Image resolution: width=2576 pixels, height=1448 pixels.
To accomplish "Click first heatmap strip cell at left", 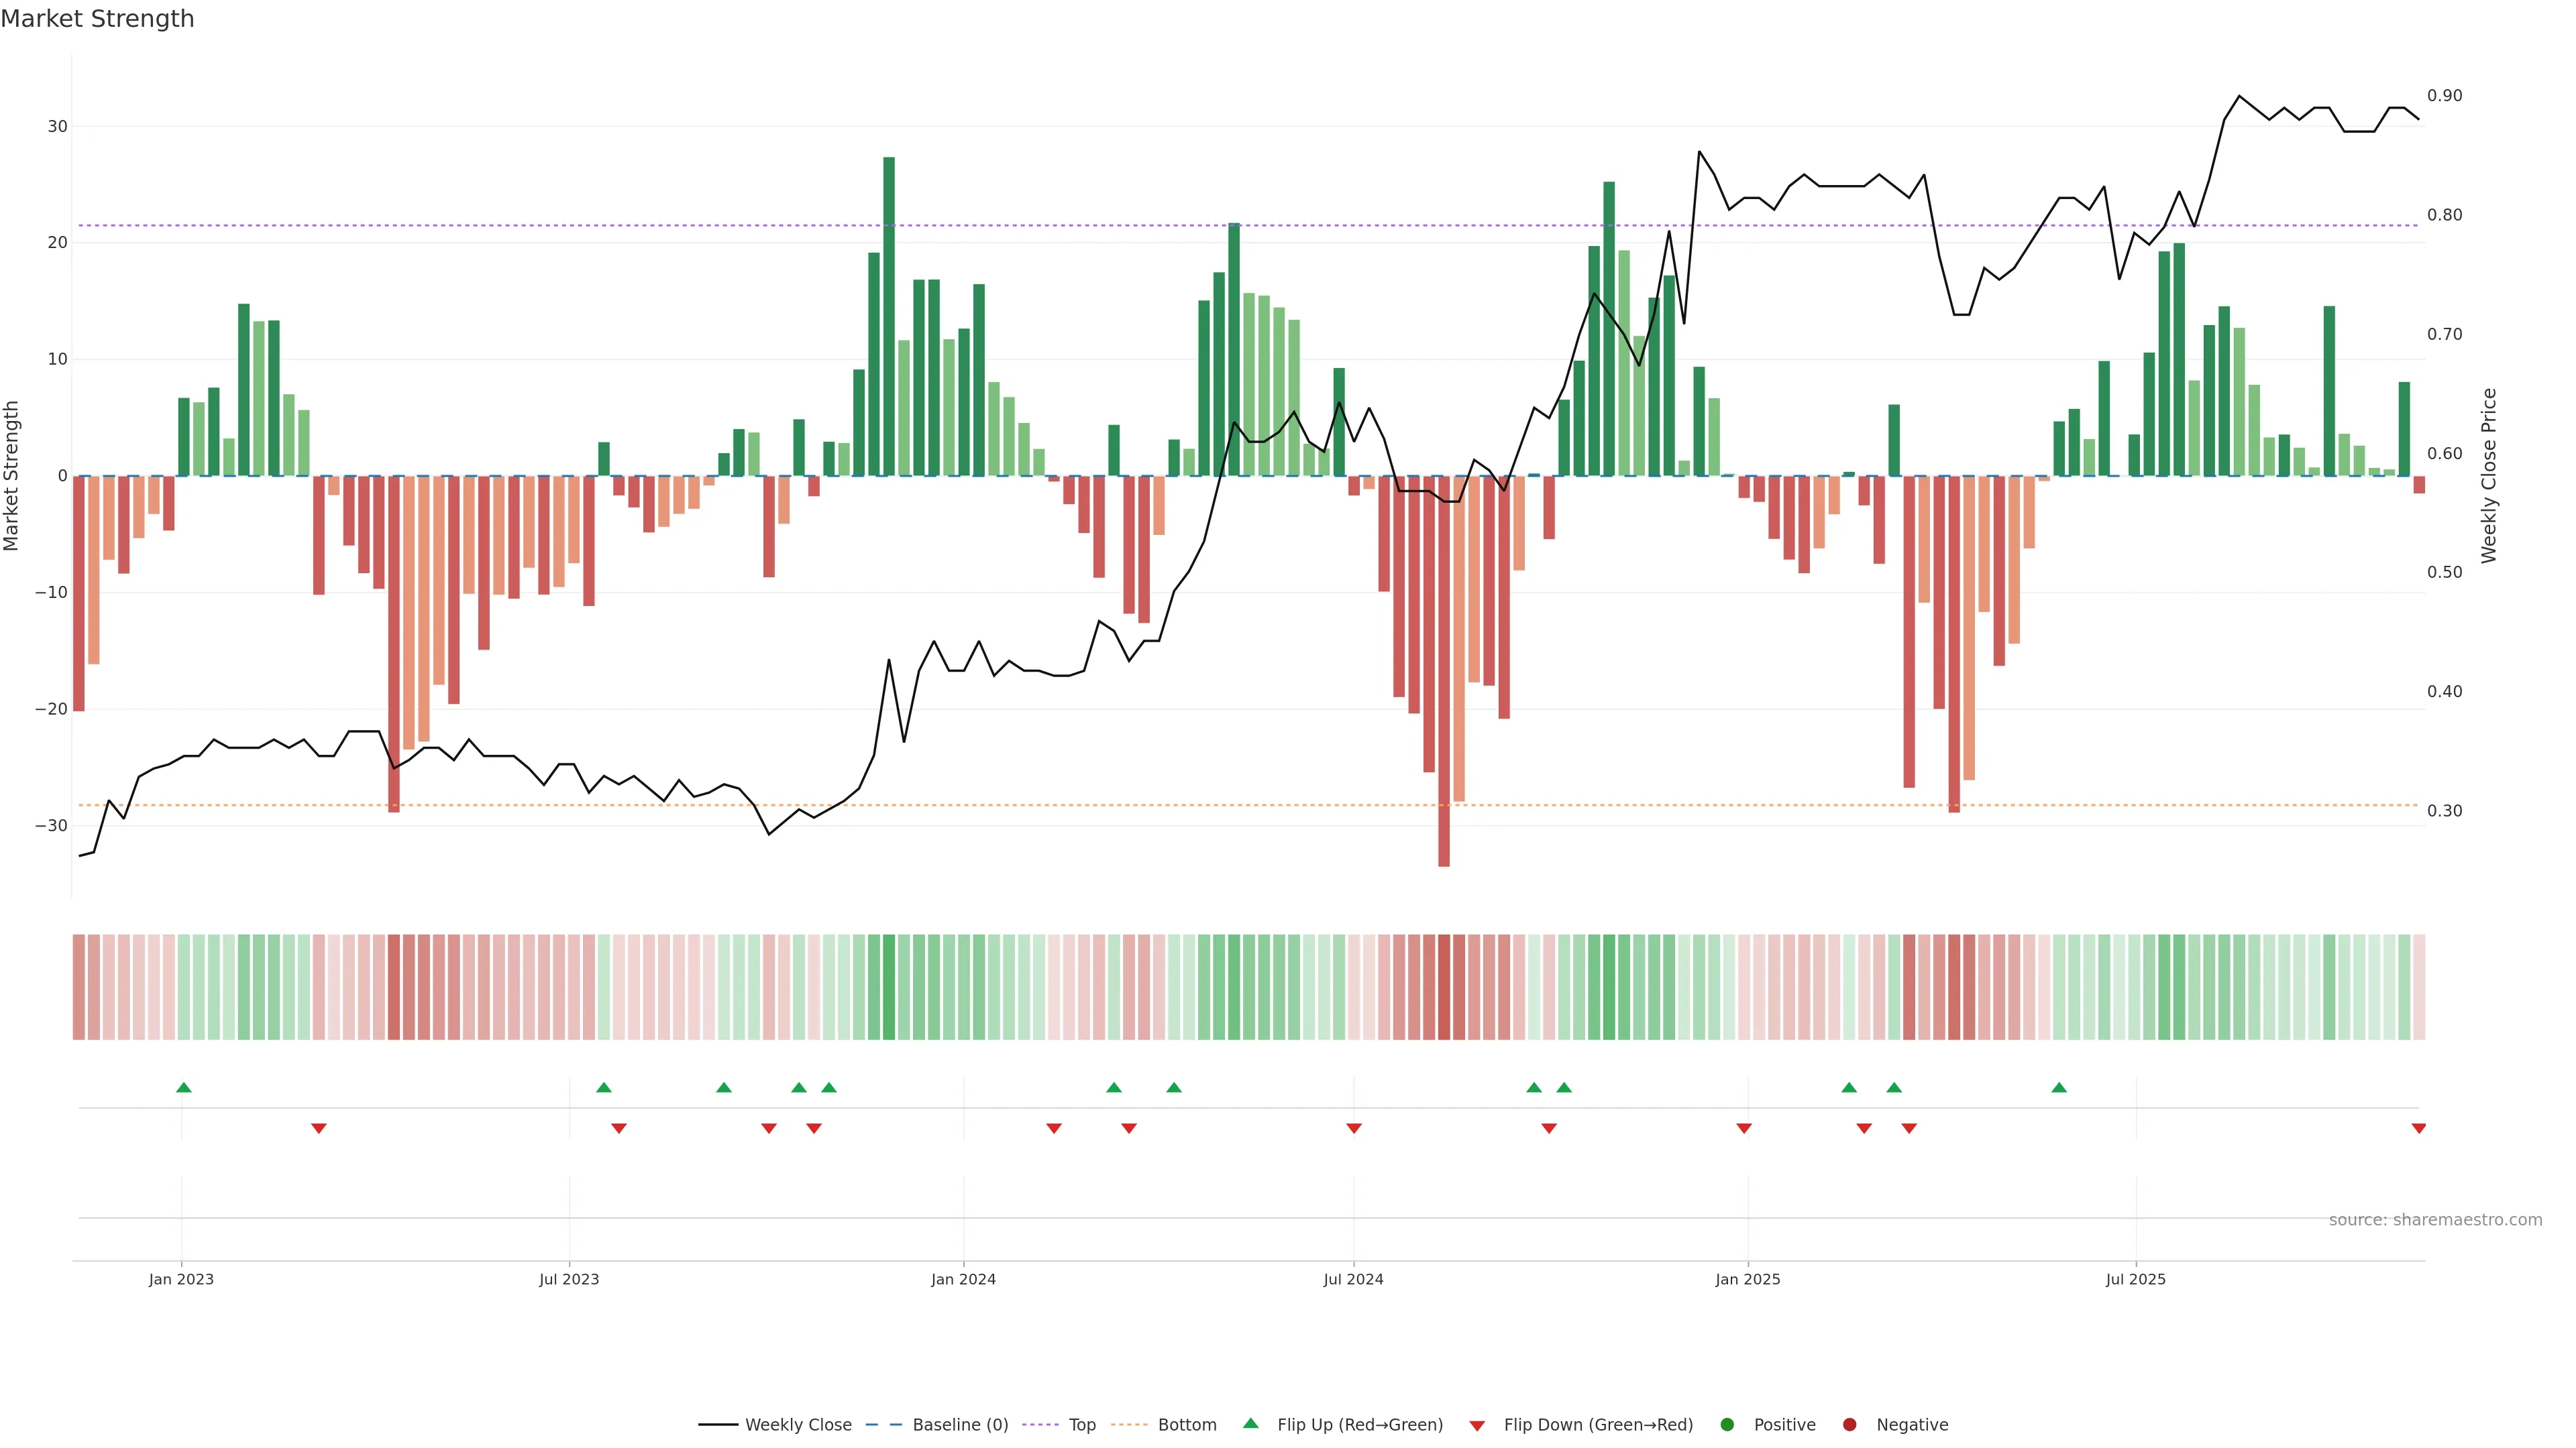I will (79, 987).
